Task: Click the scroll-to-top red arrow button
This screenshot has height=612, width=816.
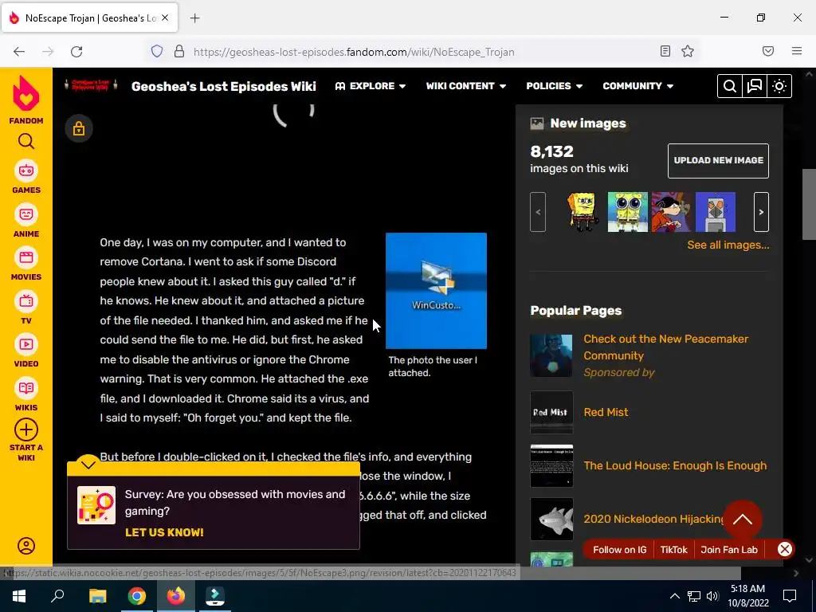Action: pos(743,520)
